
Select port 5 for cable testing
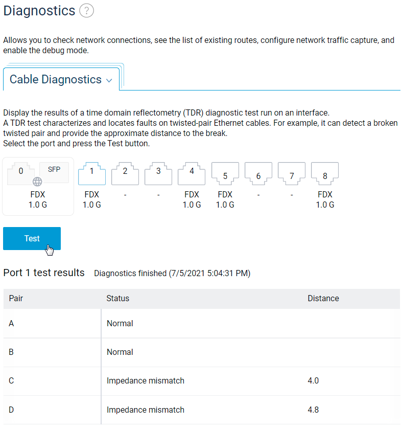click(x=225, y=174)
